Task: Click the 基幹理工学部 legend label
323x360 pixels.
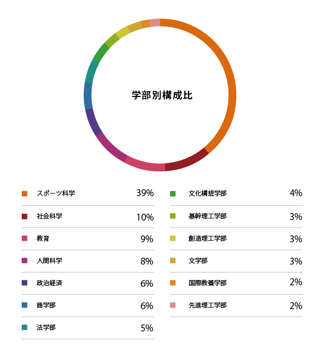Action: (x=208, y=216)
